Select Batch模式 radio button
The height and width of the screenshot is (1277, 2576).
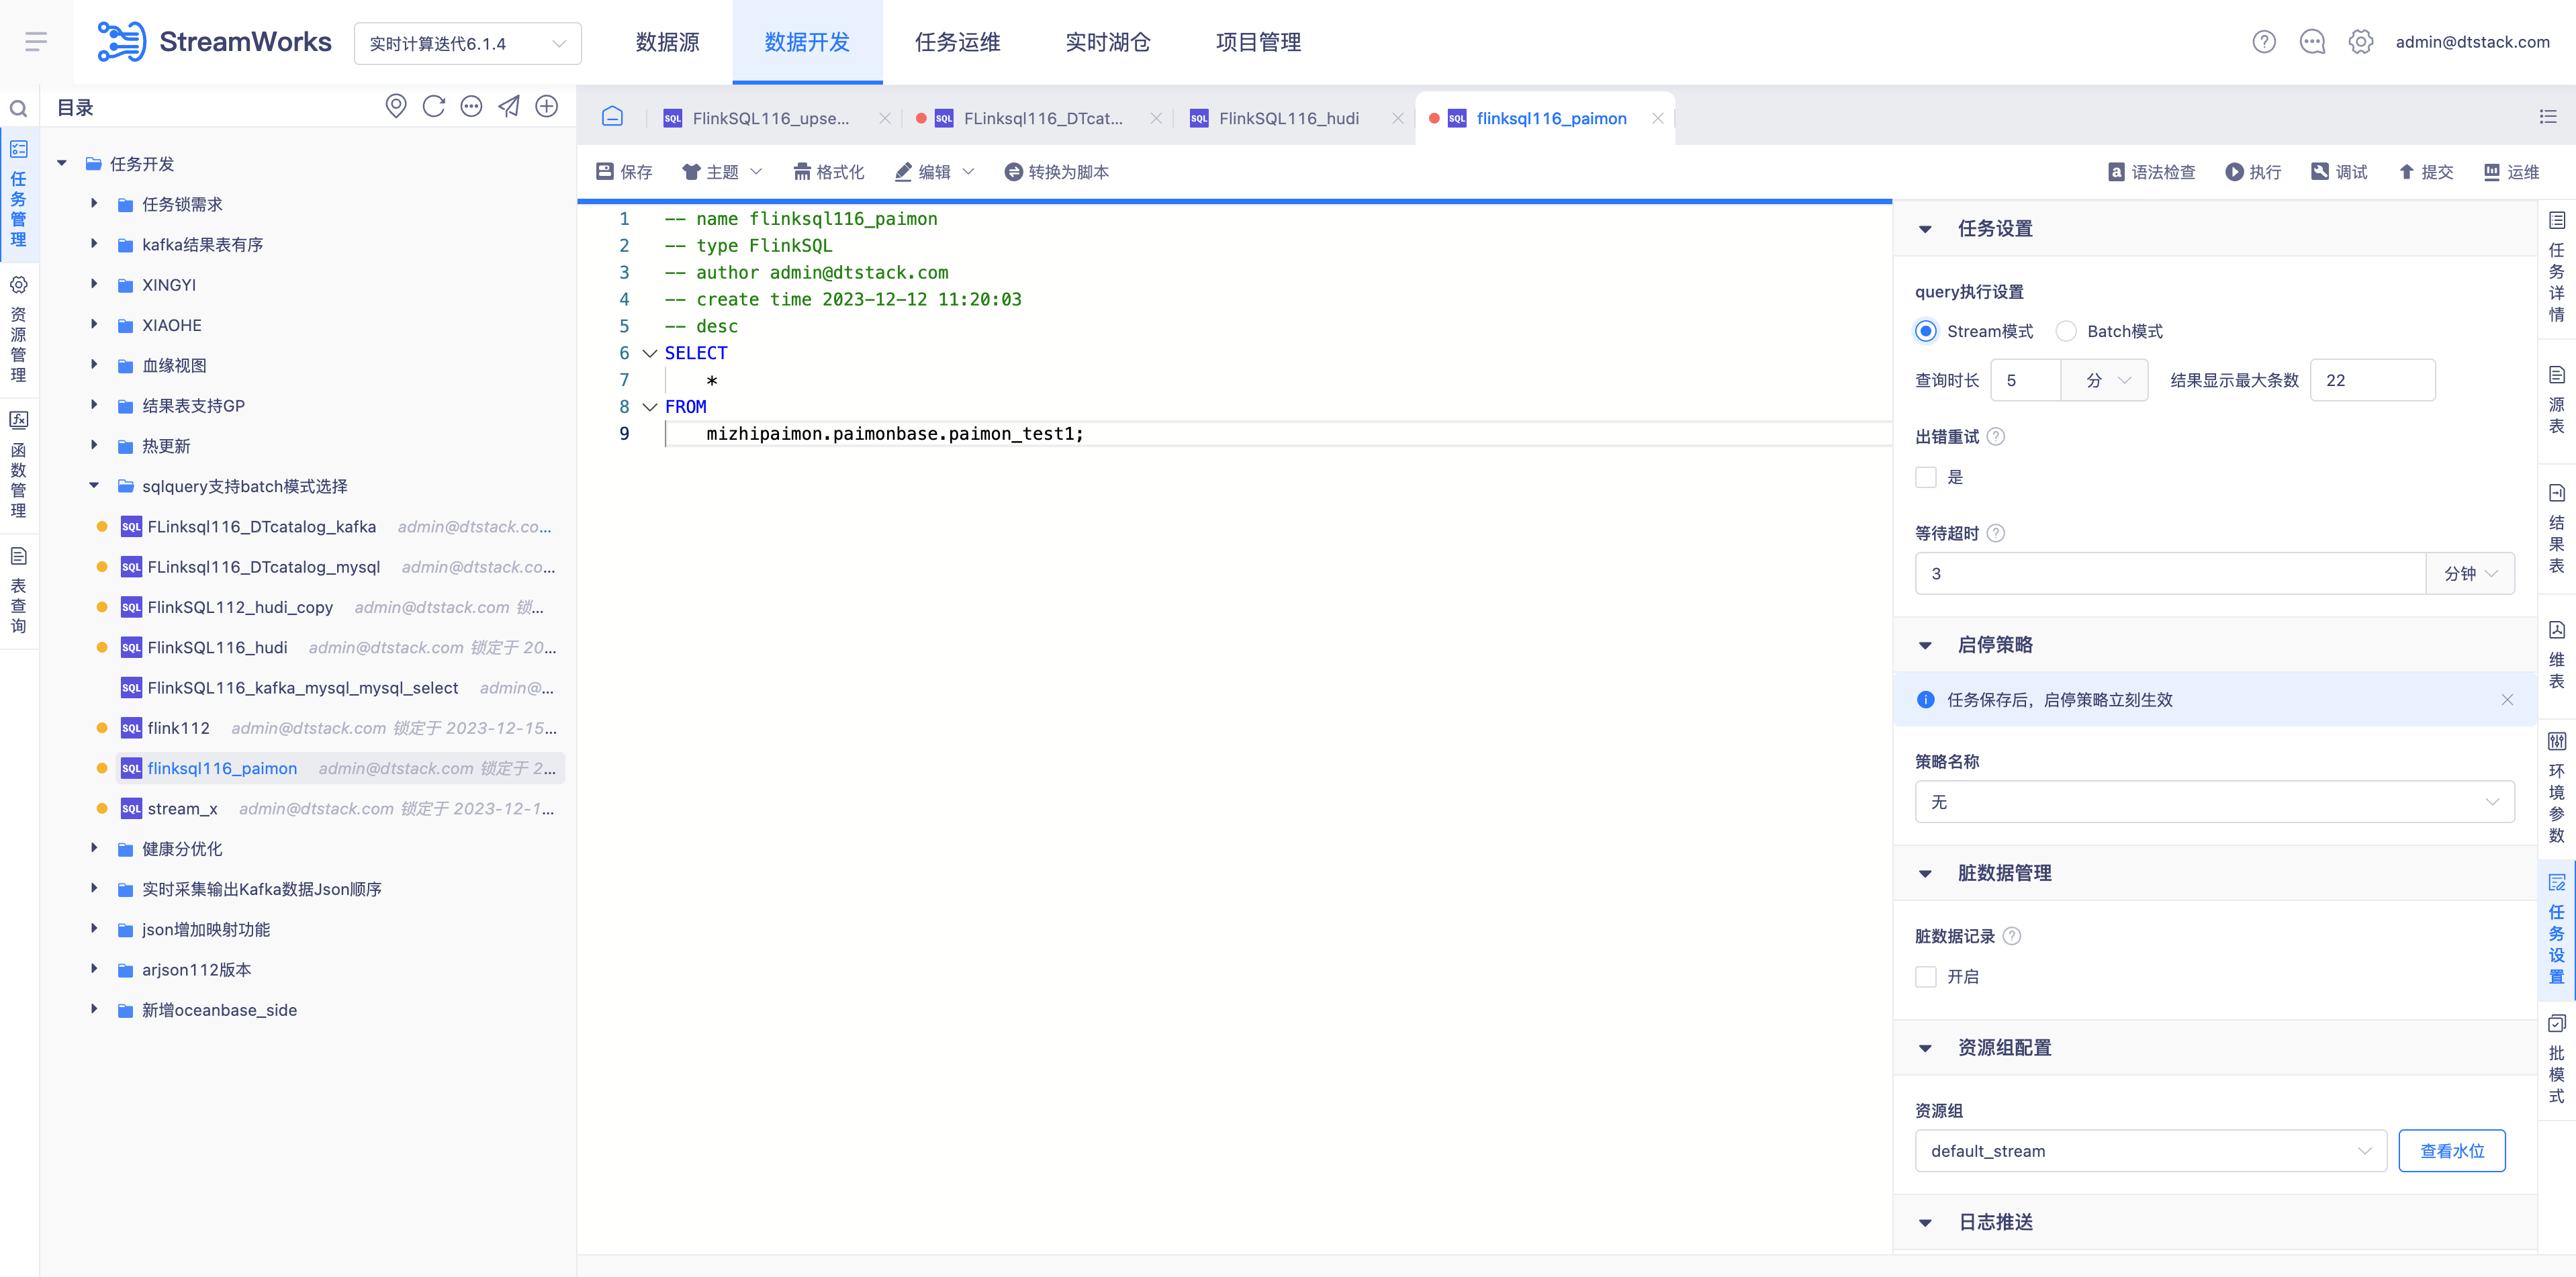[x=2066, y=331]
